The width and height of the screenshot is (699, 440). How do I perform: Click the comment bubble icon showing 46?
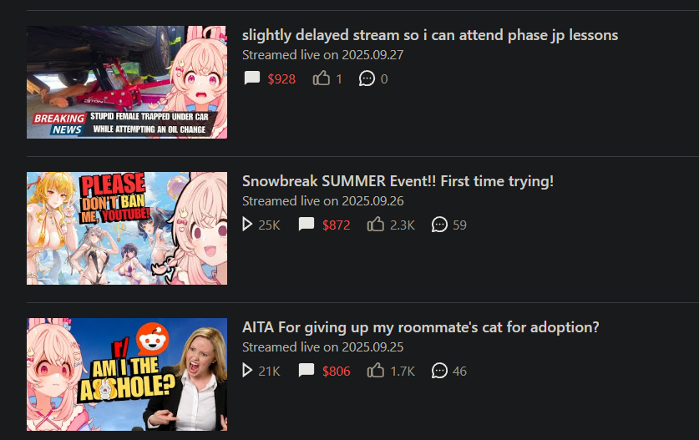click(439, 371)
